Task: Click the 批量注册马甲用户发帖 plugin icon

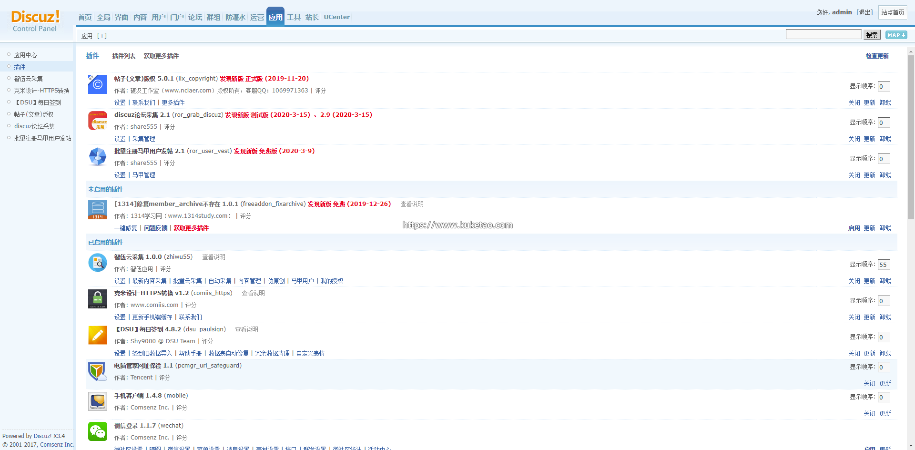Action: [98, 157]
